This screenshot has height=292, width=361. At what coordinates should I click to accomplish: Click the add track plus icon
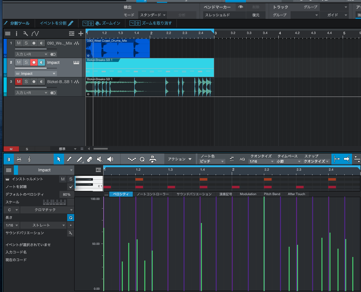point(81,33)
